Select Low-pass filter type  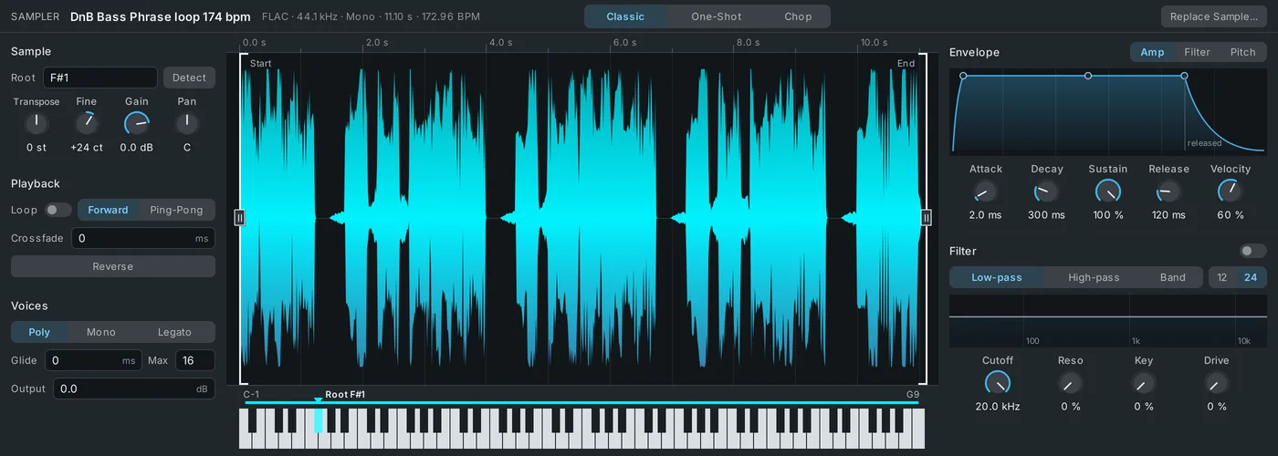click(x=997, y=277)
